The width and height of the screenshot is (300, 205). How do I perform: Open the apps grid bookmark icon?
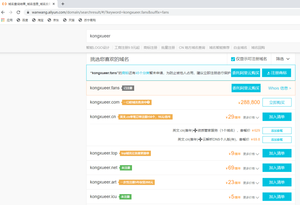3,20
